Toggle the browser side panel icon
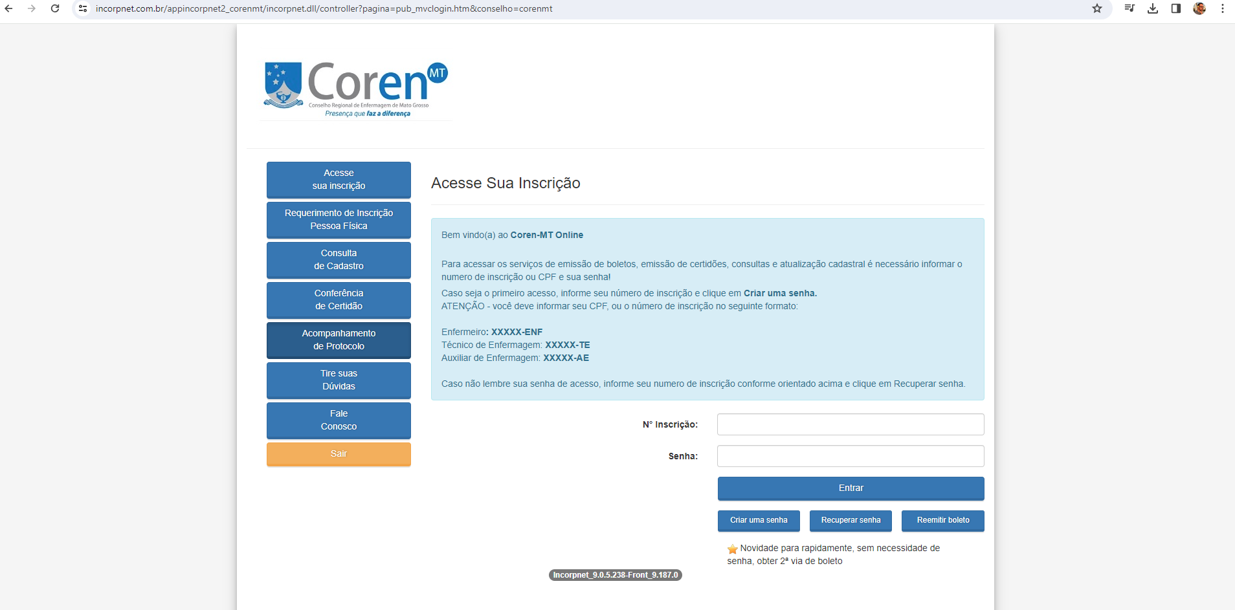Viewport: 1235px width, 610px height. point(1176,8)
